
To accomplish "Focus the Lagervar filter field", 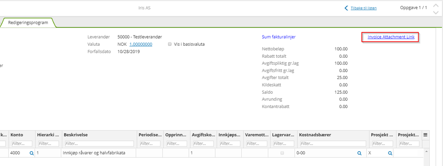I will tap(284, 144).
